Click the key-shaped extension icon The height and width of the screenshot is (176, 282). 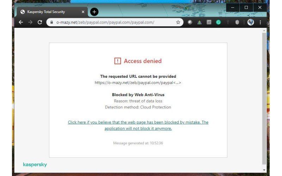tap(228, 22)
